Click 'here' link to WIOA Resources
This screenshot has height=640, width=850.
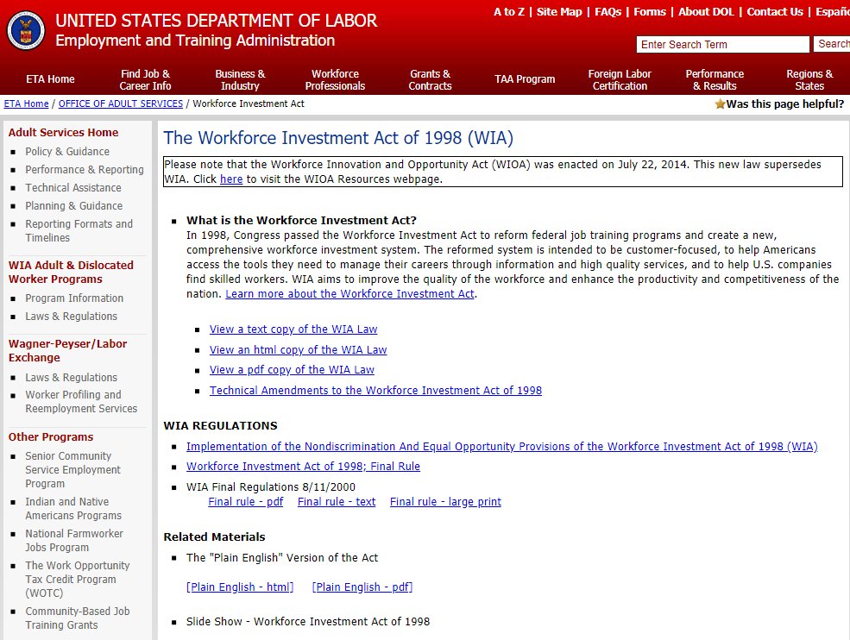[231, 179]
